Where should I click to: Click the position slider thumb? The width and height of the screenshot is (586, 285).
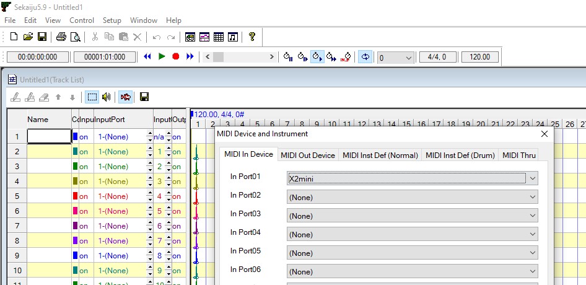(x=218, y=57)
